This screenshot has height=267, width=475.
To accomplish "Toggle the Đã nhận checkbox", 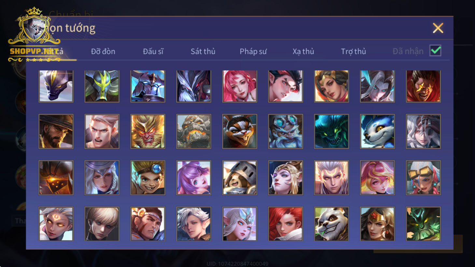I will point(435,51).
